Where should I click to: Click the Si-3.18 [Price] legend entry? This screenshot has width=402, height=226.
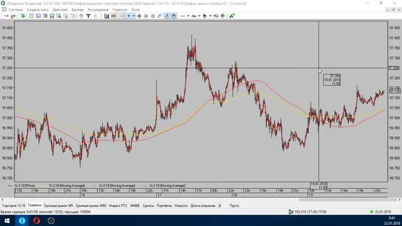click(x=21, y=186)
